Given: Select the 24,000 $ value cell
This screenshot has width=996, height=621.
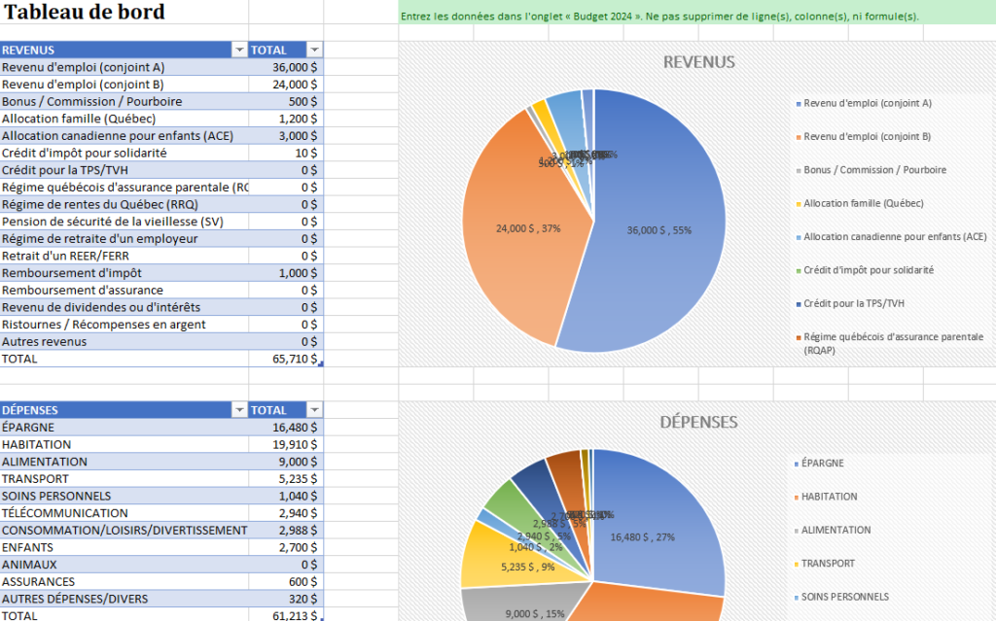Looking at the screenshot, I should pos(286,85).
